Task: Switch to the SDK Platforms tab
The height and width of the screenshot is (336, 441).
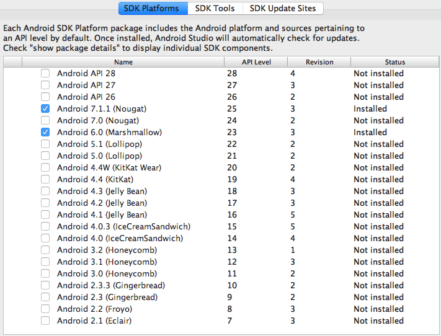Action: coord(153,9)
